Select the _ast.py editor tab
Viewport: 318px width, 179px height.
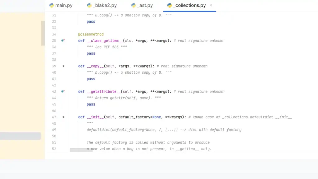[x=142, y=6]
